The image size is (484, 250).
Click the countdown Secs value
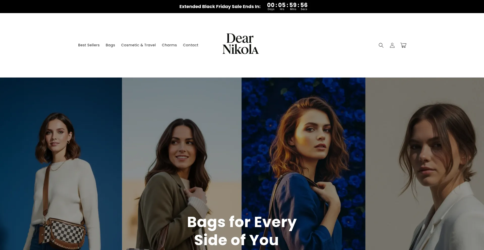click(304, 5)
